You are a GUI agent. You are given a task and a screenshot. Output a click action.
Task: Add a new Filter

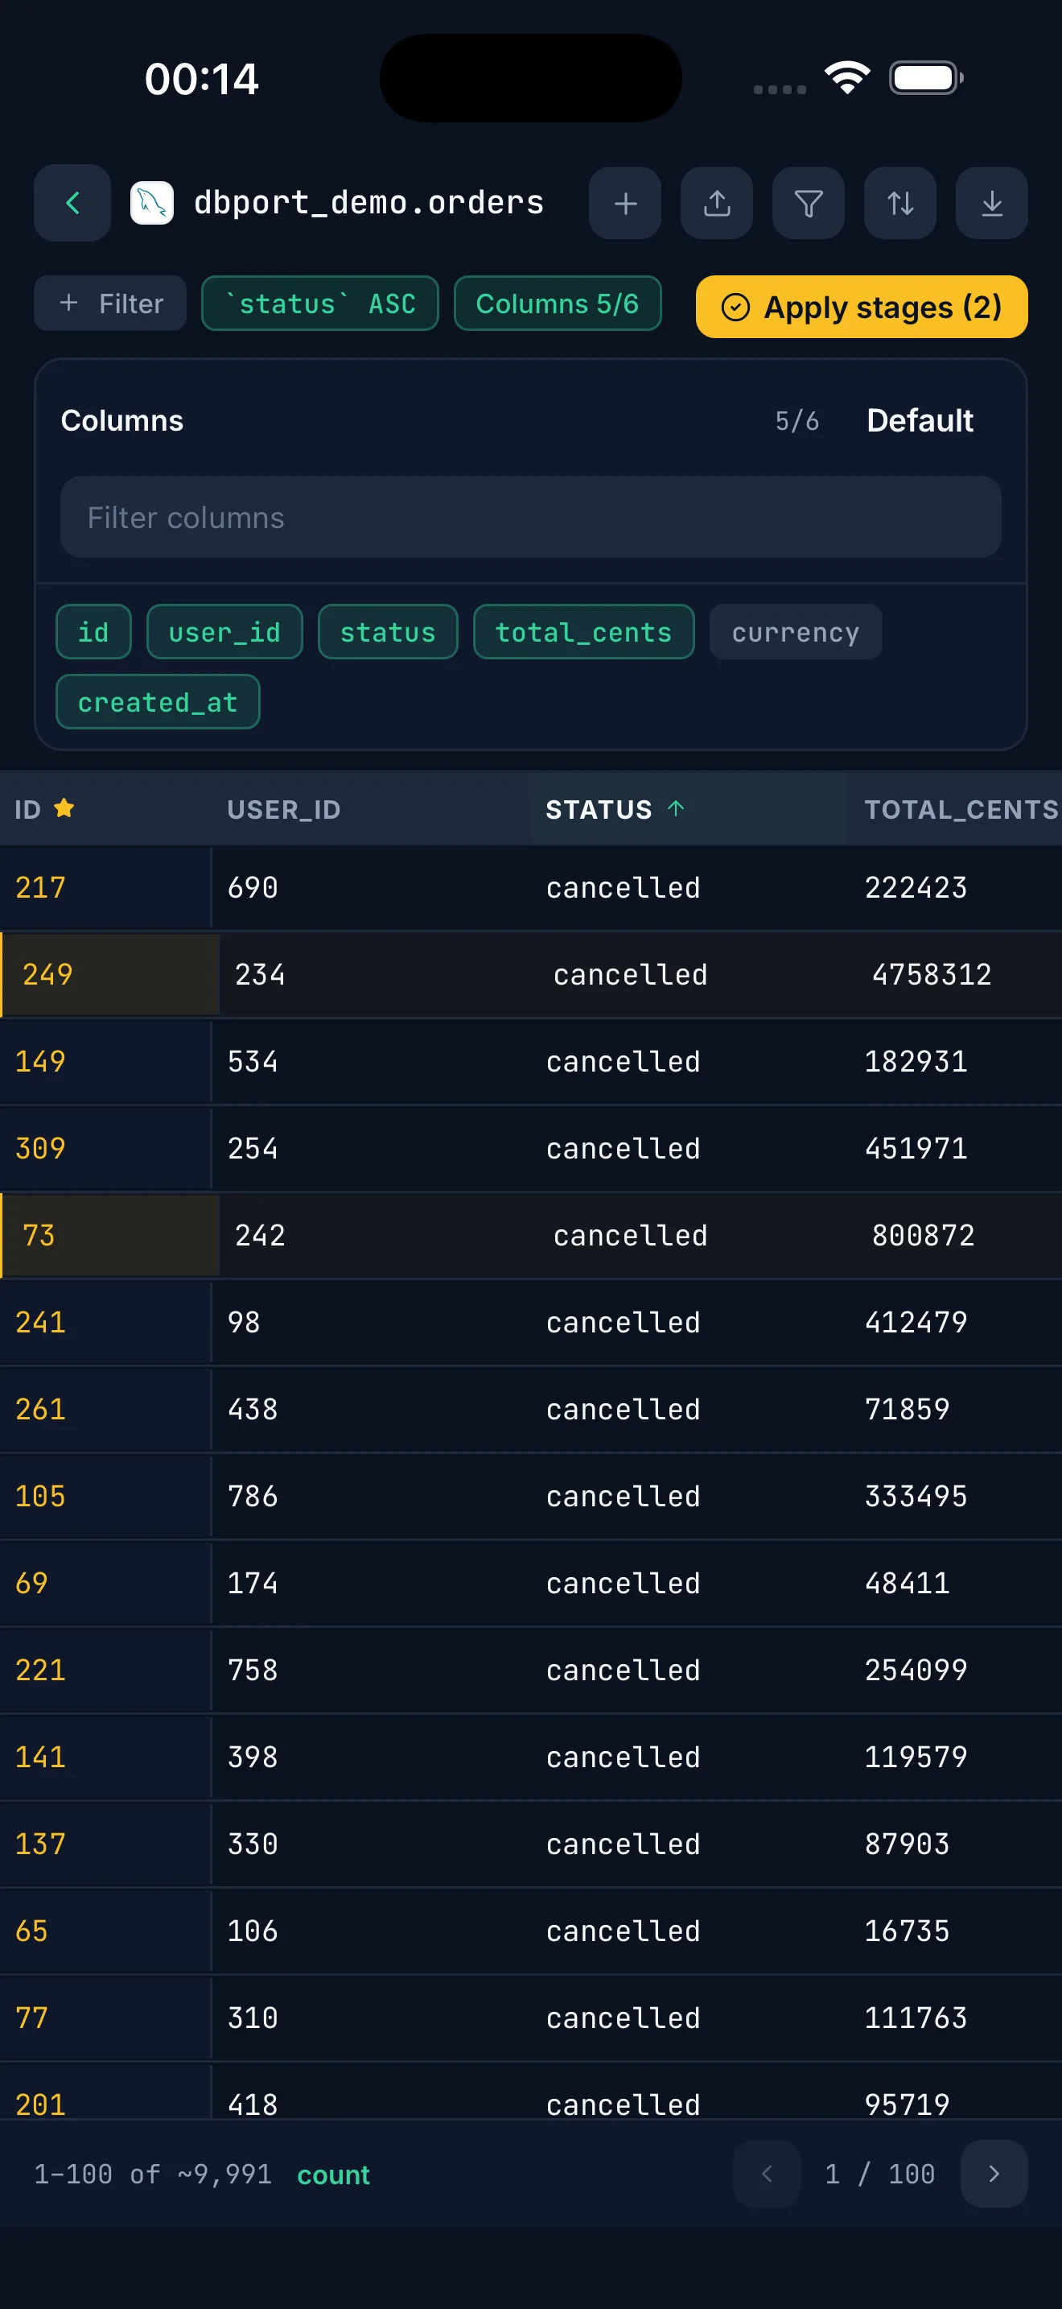[x=110, y=304]
